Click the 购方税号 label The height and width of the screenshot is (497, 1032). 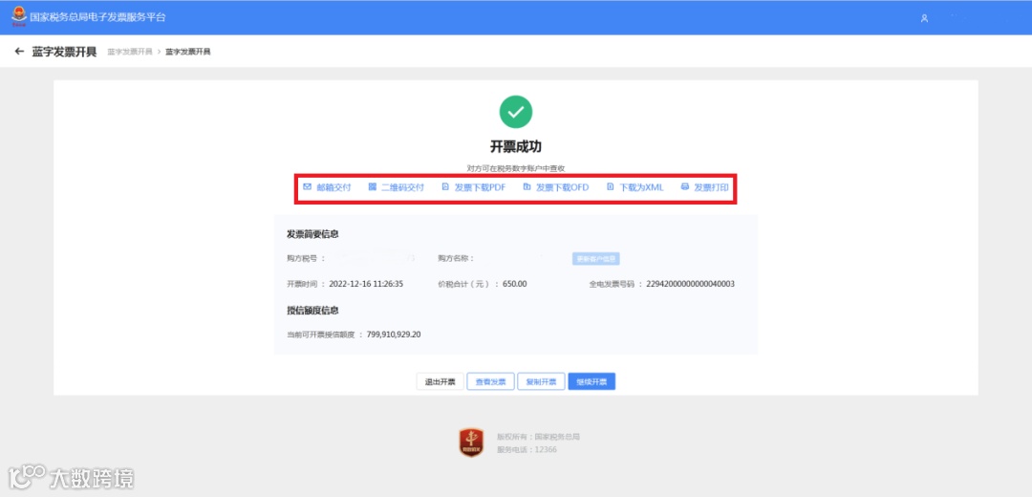[306, 259]
